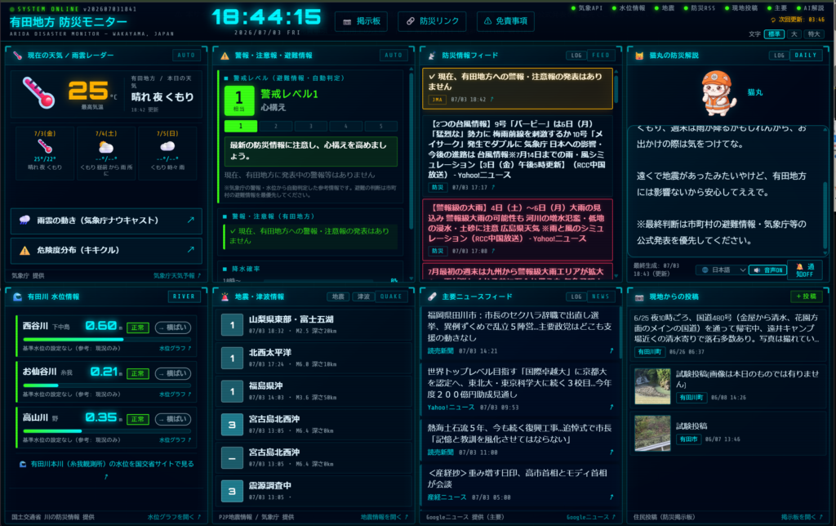Switch to LOG in 主要ニュースフィード panel
Screen dimensions: 836x526
click(576, 296)
